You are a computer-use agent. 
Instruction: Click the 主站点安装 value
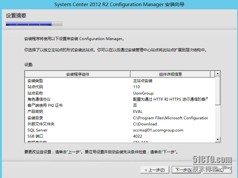click(143, 81)
